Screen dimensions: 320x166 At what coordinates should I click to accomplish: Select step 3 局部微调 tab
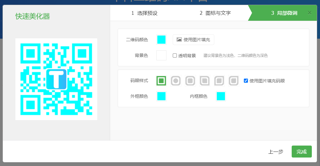[x=284, y=13]
